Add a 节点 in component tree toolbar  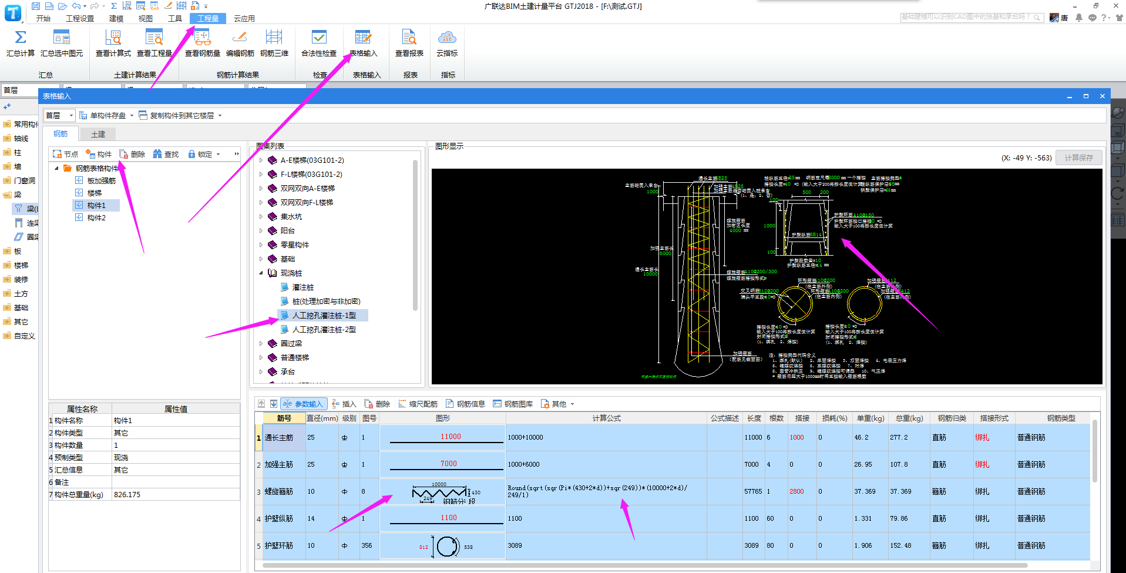65,154
